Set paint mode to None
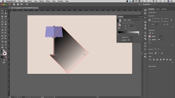This screenshot has height=98, width=175. [x=6, y=57]
